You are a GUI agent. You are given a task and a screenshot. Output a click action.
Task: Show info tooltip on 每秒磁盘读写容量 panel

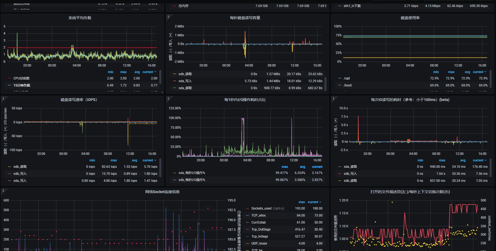coord(168,17)
